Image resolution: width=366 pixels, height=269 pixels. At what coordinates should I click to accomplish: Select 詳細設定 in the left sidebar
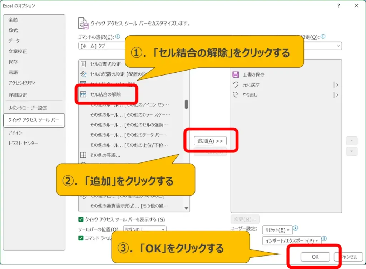click(x=18, y=95)
